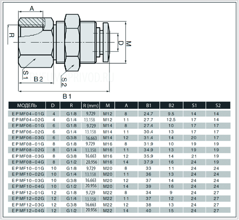The width and height of the screenshot is (239, 220).
Task: Click the S1 column header
Action: pos(194,105)
